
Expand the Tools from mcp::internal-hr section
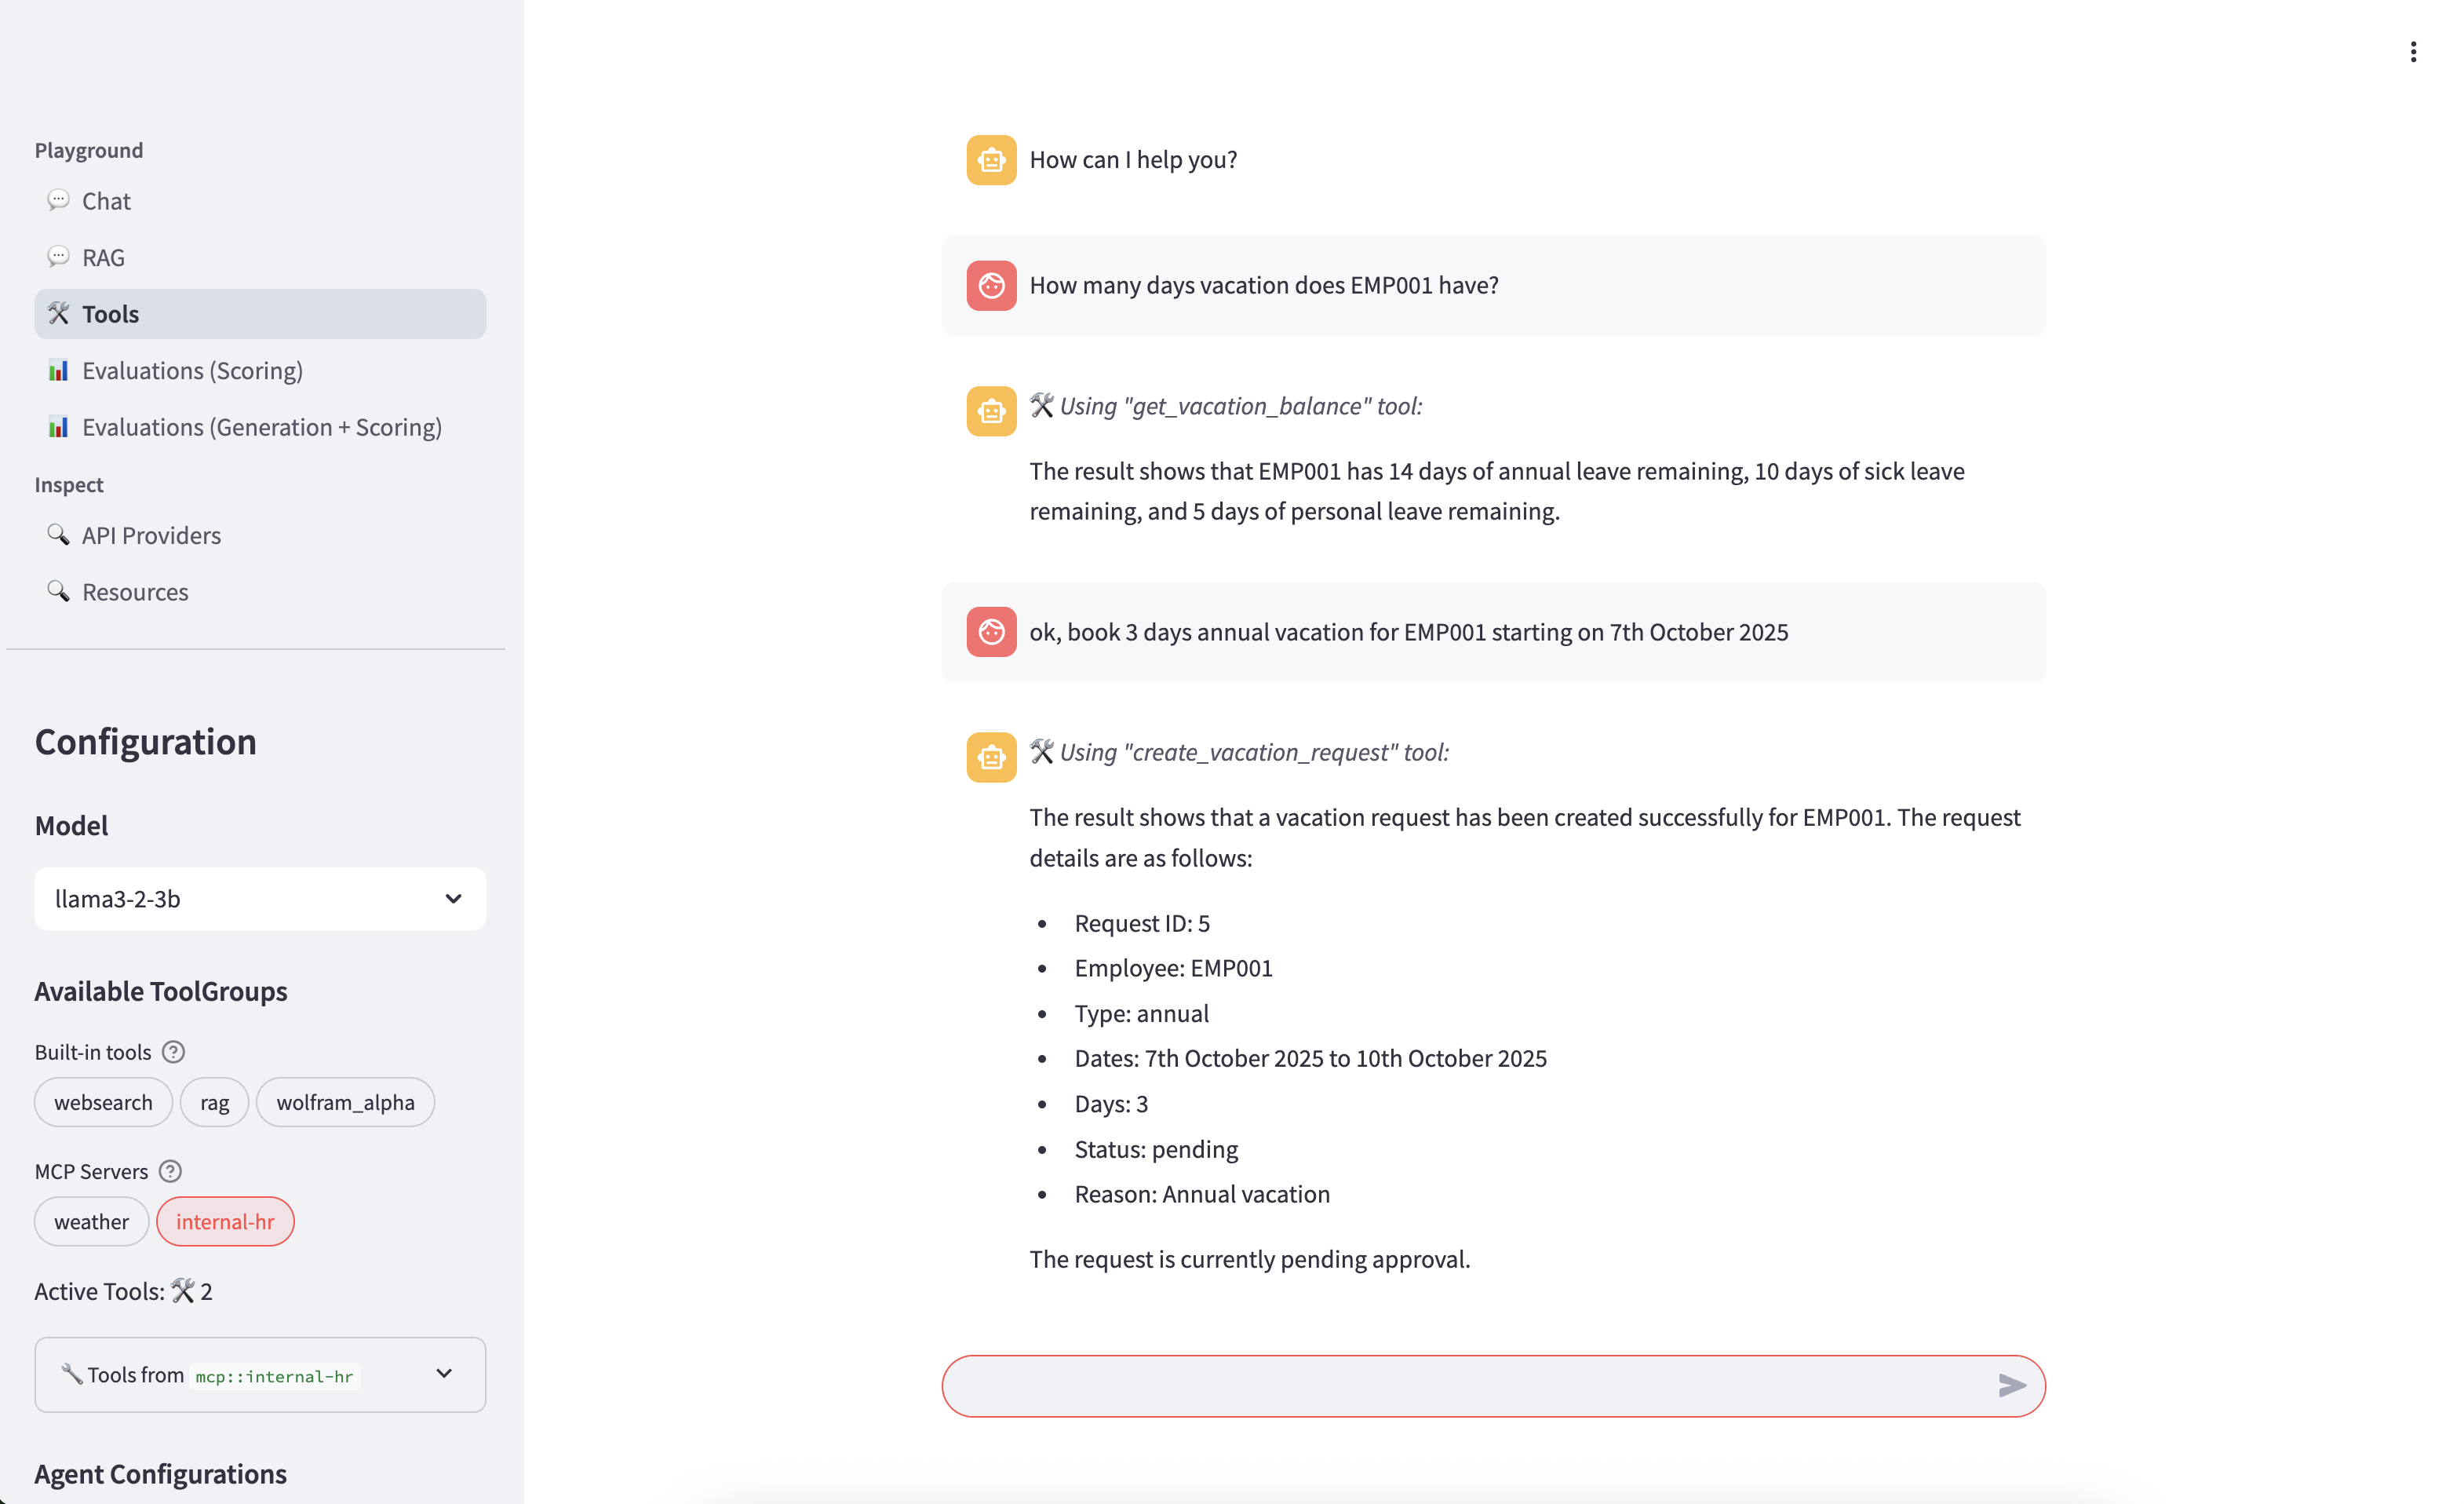point(260,1375)
